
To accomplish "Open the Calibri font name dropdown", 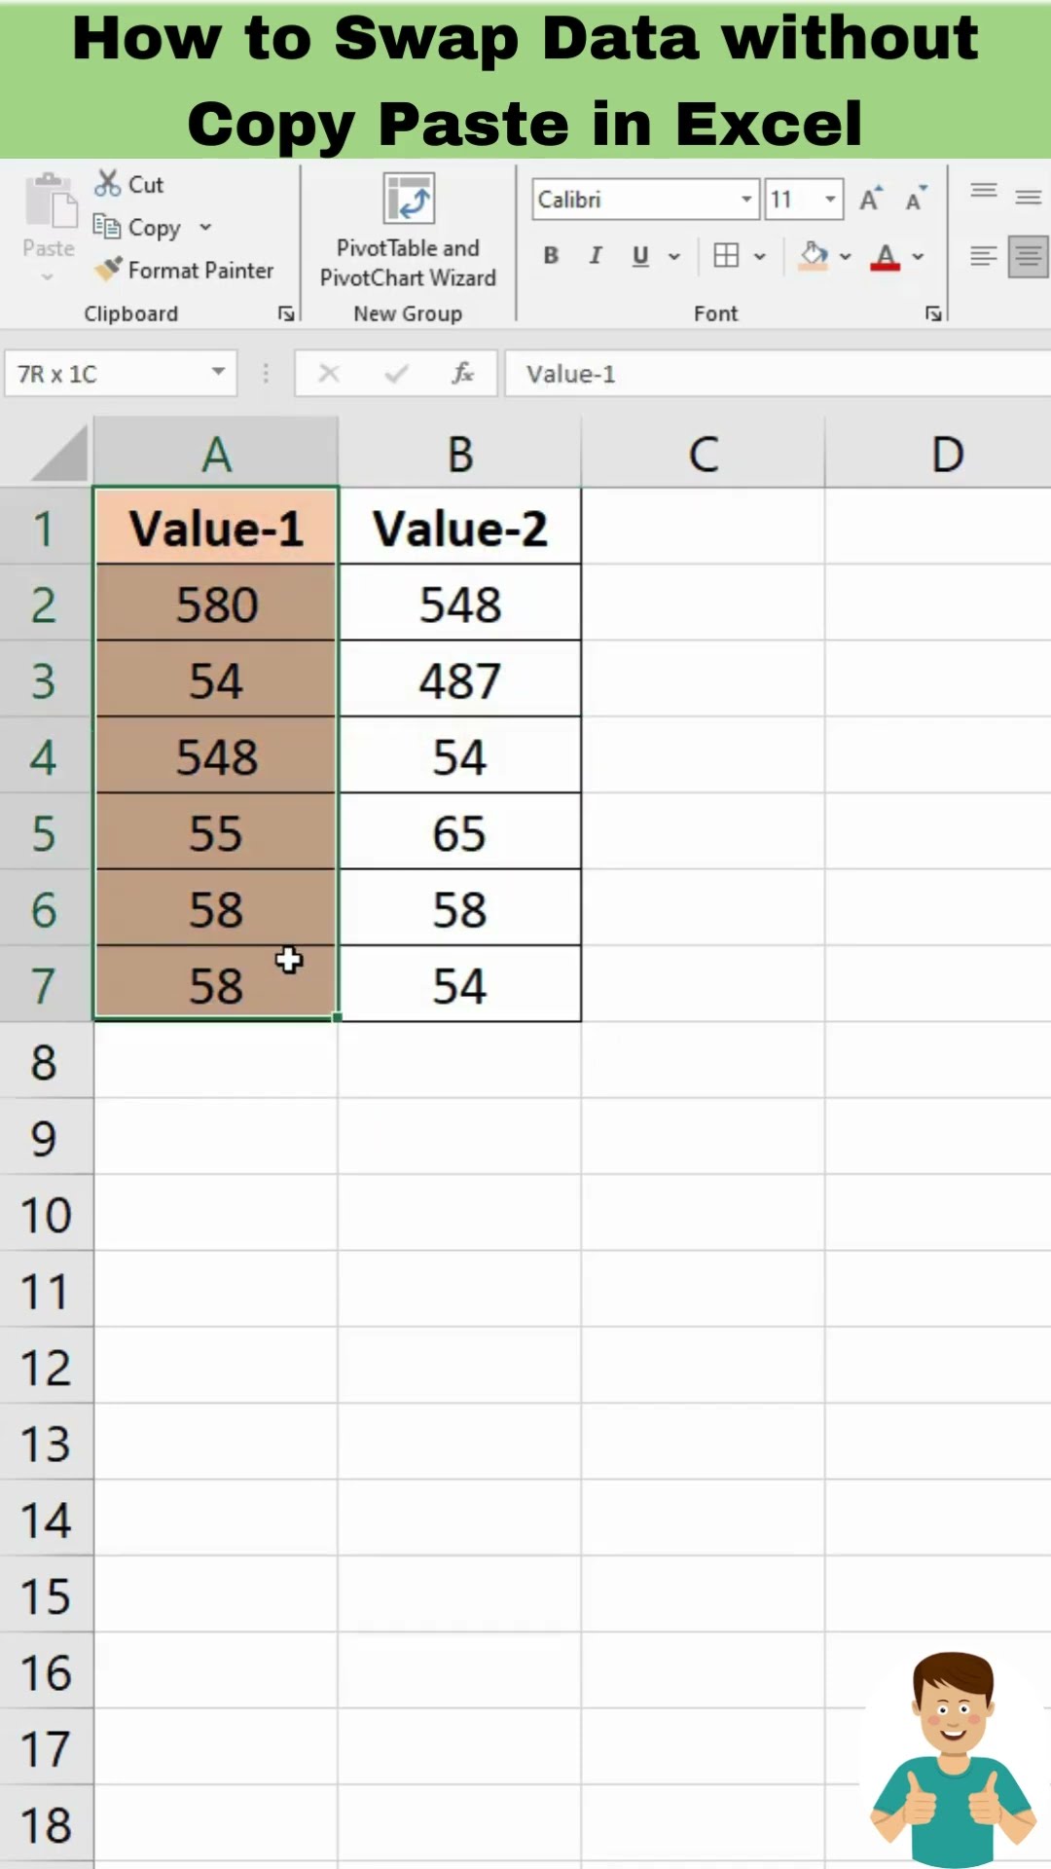I will tap(746, 200).
